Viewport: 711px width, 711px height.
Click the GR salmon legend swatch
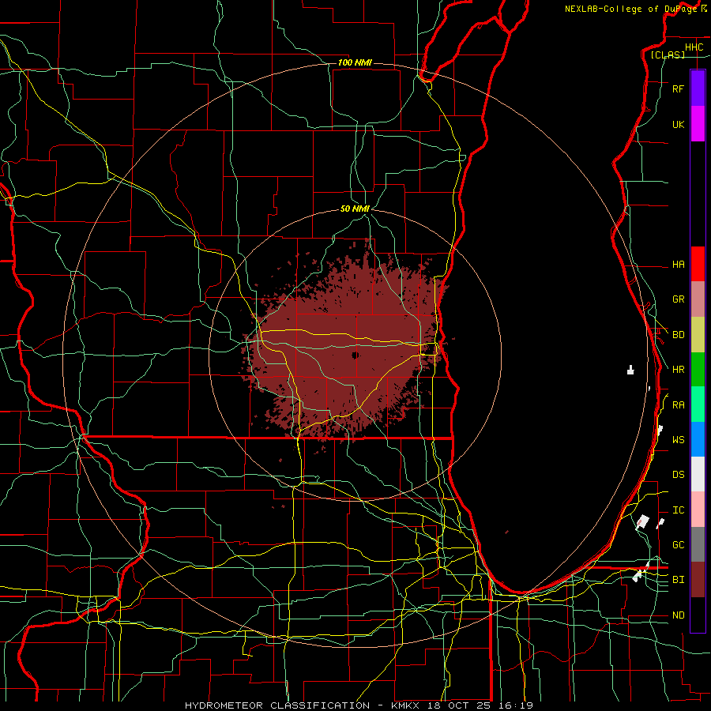click(698, 299)
